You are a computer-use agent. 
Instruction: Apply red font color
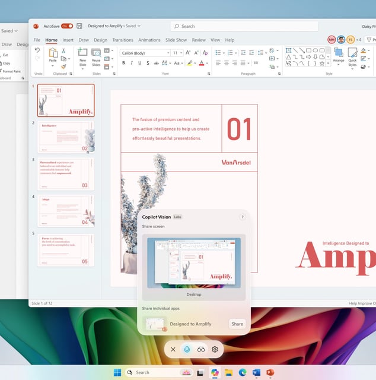click(x=202, y=63)
